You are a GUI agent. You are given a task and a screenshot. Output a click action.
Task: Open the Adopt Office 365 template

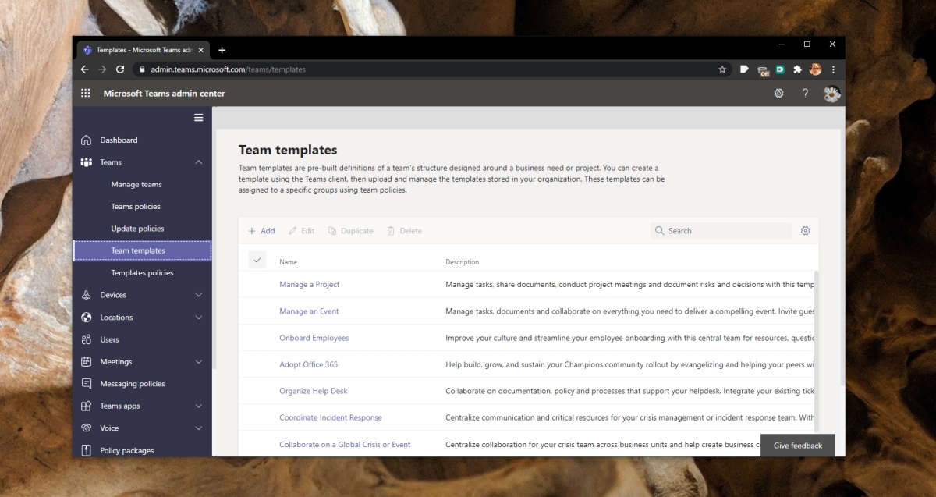309,364
